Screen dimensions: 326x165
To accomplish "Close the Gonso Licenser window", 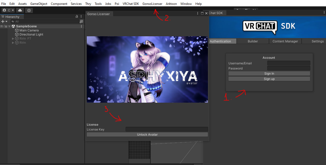I will click(x=206, y=13).
